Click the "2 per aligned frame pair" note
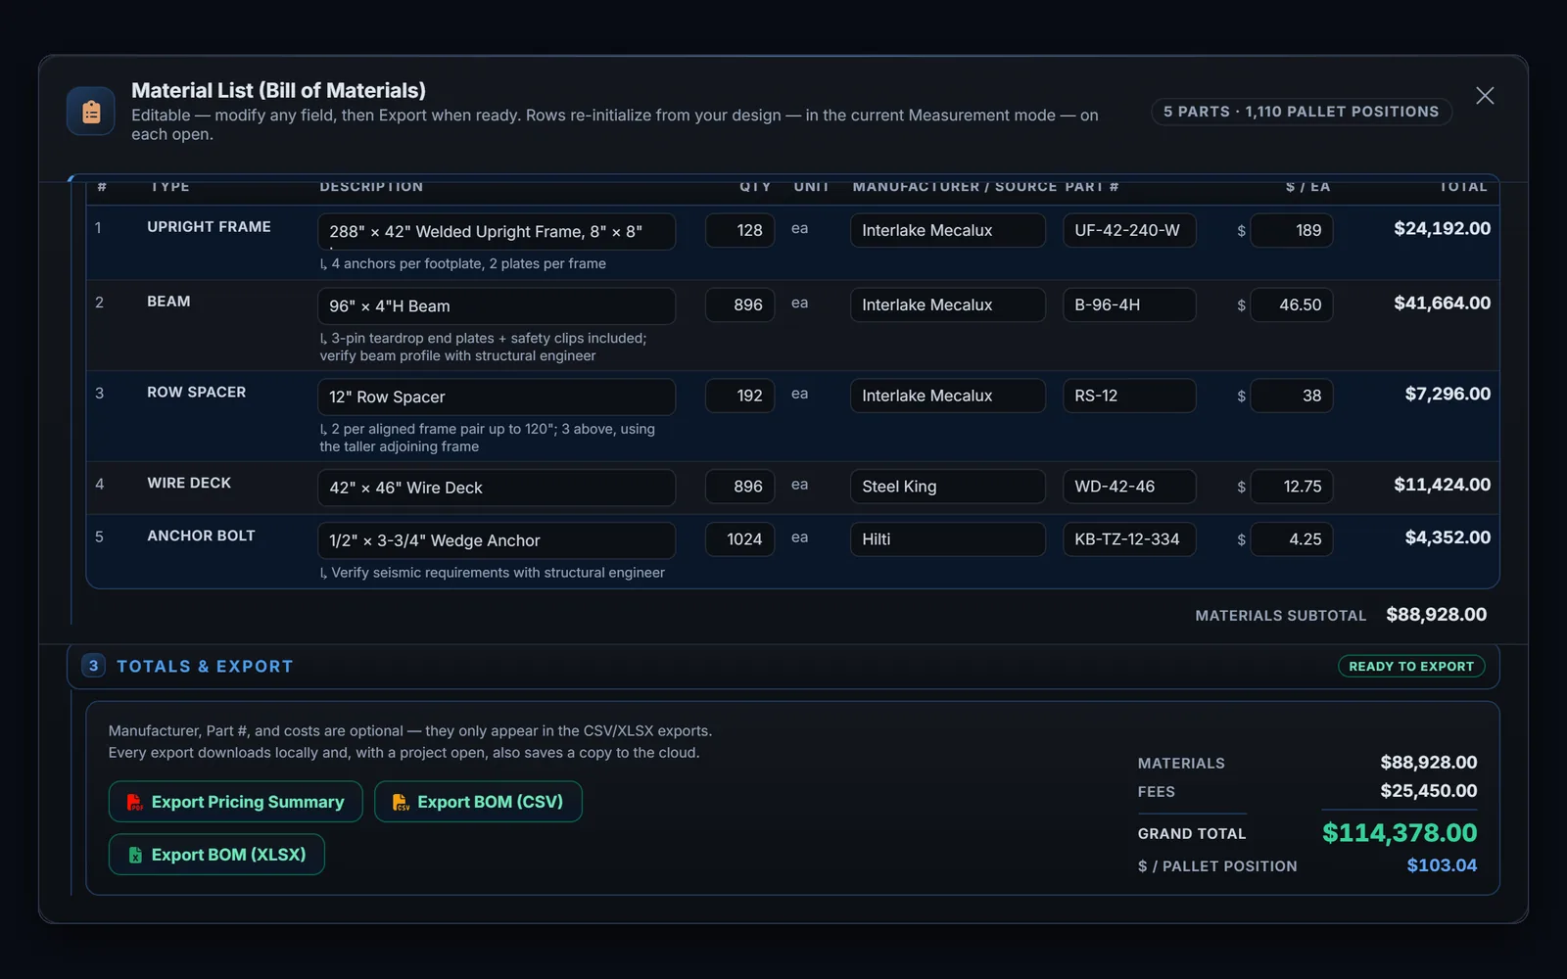Image resolution: width=1567 pixels, height=979 pixels. coord(487,438)
